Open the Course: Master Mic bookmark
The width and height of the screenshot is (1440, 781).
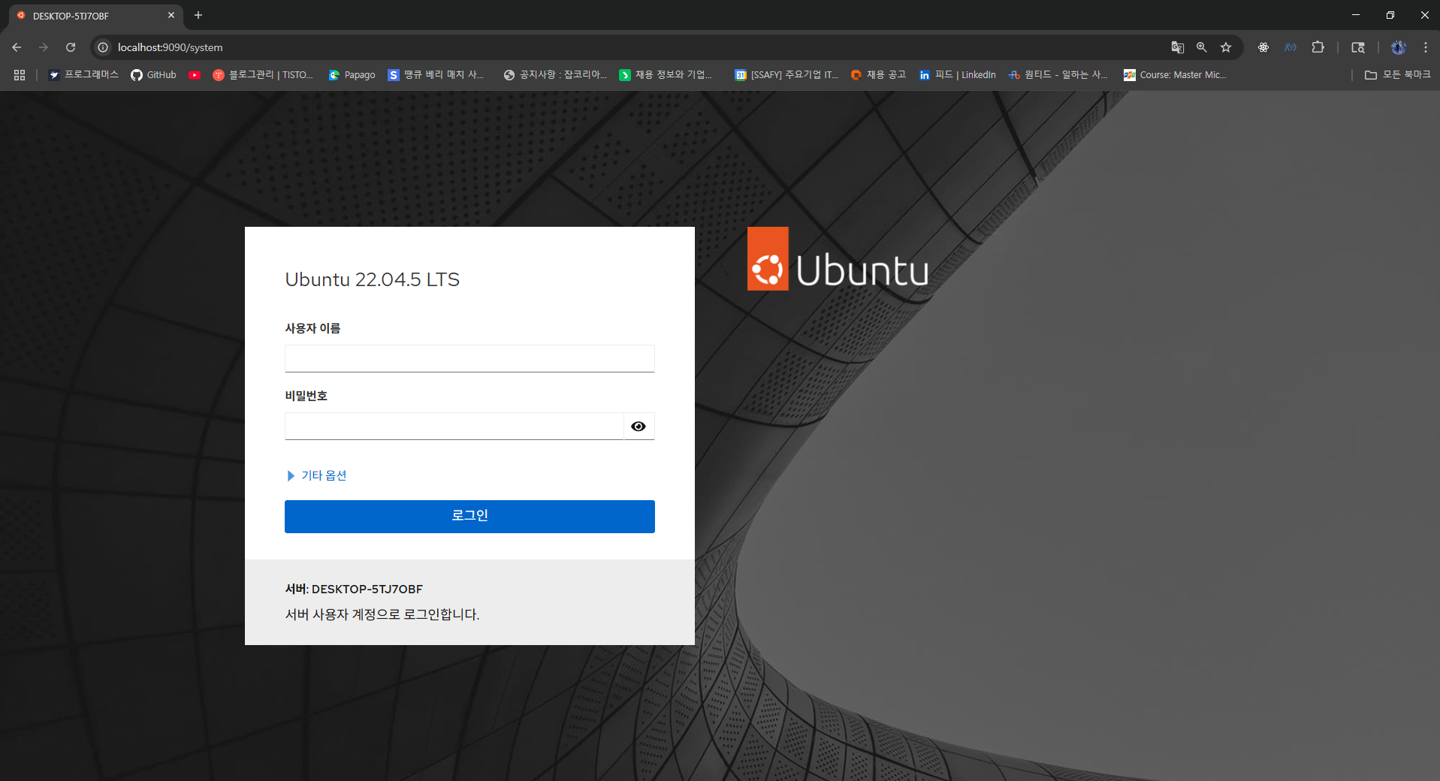[1175, 75]
